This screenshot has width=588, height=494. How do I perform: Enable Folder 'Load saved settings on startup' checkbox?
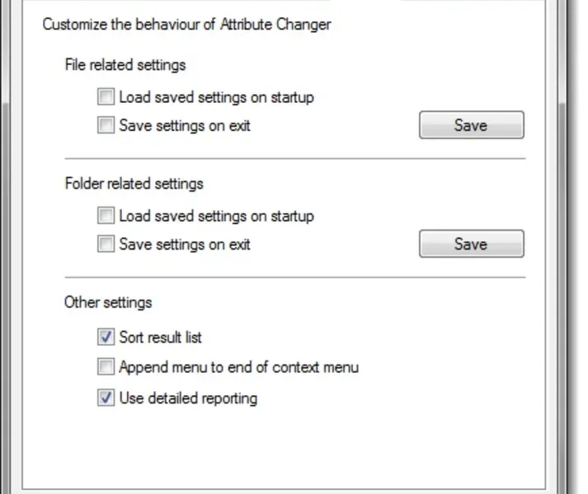tap(106, 217)
